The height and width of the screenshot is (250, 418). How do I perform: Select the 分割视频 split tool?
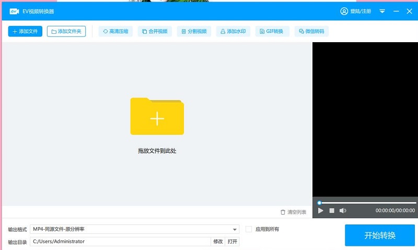[x=194, y=31]
